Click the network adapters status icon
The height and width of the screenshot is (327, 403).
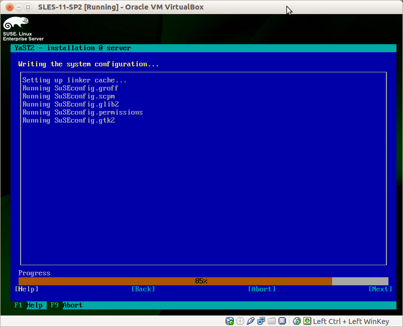pyautogui.click(x=261, y=321)
